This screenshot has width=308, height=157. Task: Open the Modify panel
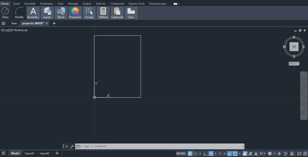click(x=19, y=13)
